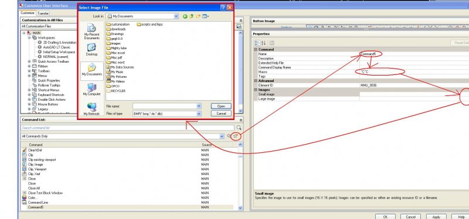Image resolution: width=469 pixels, height=219 pixels.
Task: Open the scripts and lisps folder
Action: coord(149,25)
